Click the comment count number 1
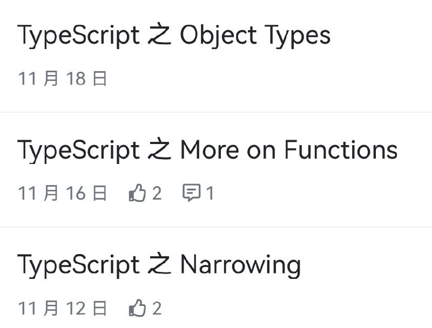 [211, 193]
